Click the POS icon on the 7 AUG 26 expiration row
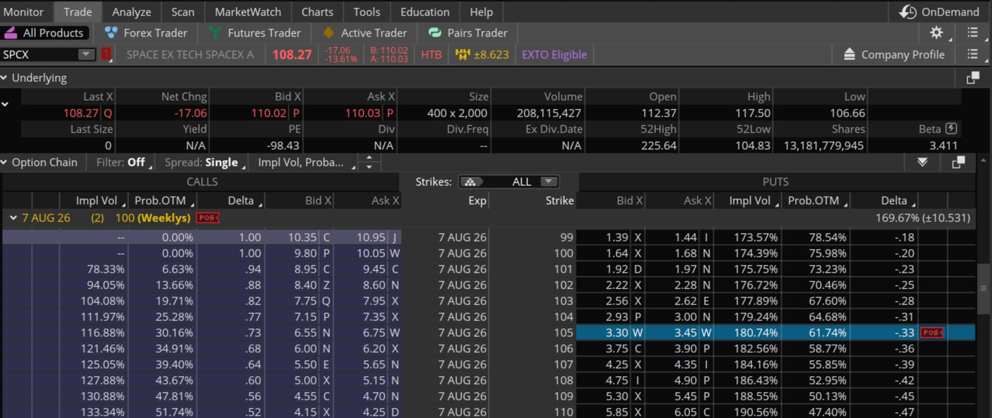Screen dimensions: 992x418 [208, 218]
